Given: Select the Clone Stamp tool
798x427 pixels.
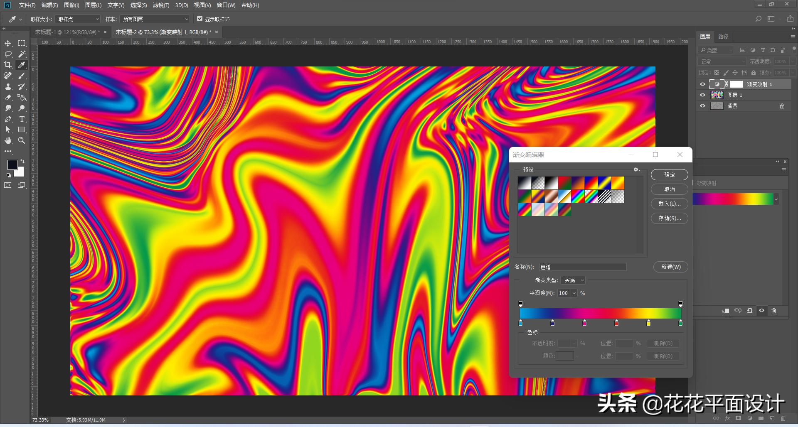Looking at the screenshot, I should click(8, 86).
